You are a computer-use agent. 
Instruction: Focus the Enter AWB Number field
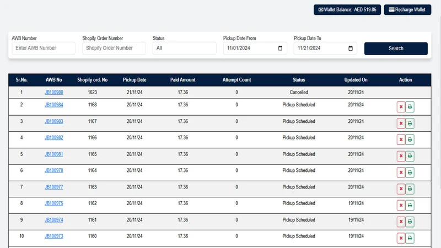[44, 48]
